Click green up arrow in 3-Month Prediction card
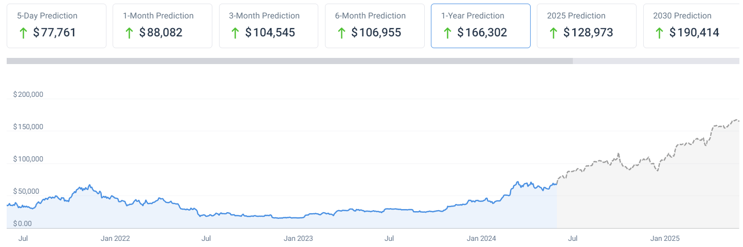Screen dimensions: 743x247 (x=235, y=33)
